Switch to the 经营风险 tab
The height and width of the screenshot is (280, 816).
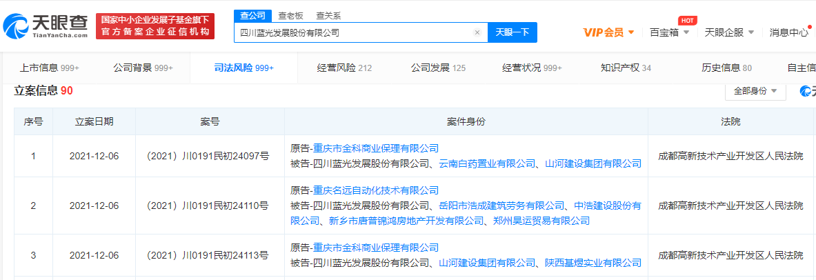[344, 68]
